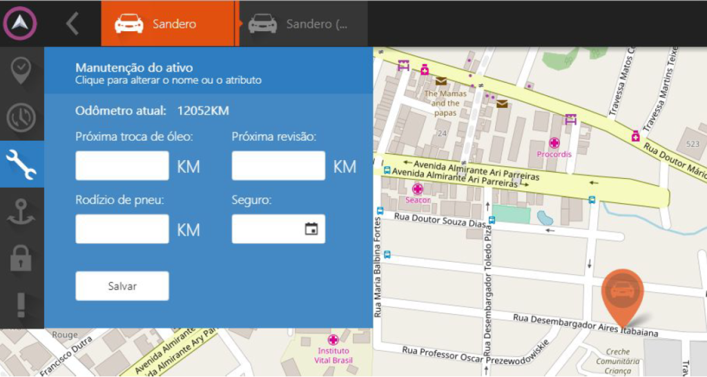Click the navigation compass logo icon
Viewport: 707px width, 377px height.
pyautogui.click(x=20, y=23)
